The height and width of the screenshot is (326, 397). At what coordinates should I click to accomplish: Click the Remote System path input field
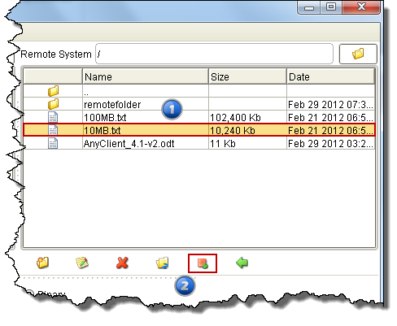214,54
